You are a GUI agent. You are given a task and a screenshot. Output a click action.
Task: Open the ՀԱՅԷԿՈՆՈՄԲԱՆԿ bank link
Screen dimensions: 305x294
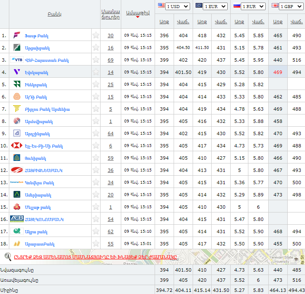point(44,219)
